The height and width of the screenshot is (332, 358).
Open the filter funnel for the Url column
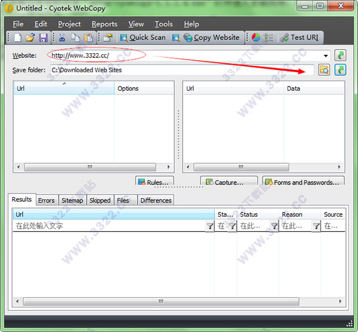210,226
